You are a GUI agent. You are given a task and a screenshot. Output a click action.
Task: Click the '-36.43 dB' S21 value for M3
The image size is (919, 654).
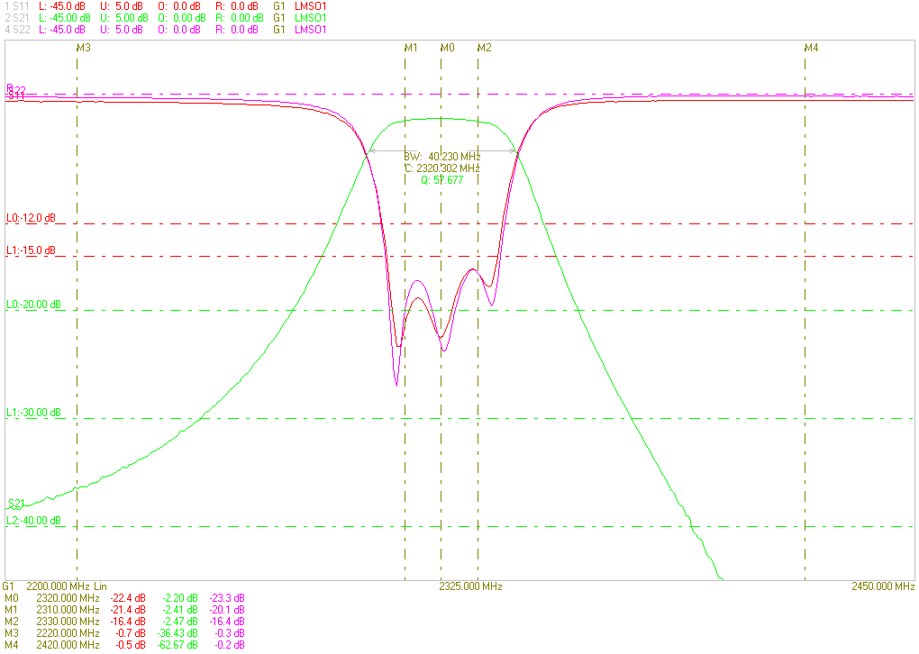point(177,633)
